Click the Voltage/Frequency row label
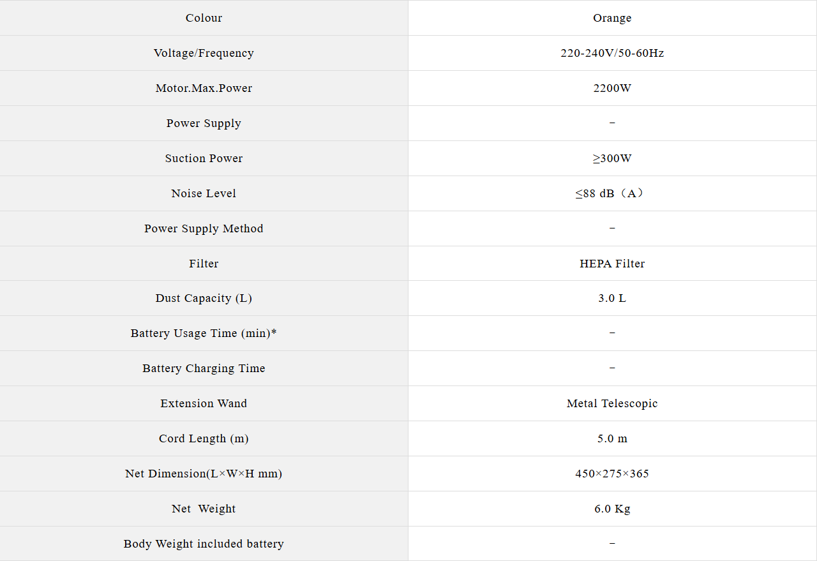Viewport: 817px width, 561px height. [x=204, y=53]
